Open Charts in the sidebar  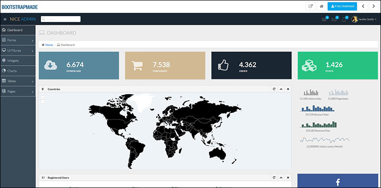click(x=18, y=71)
